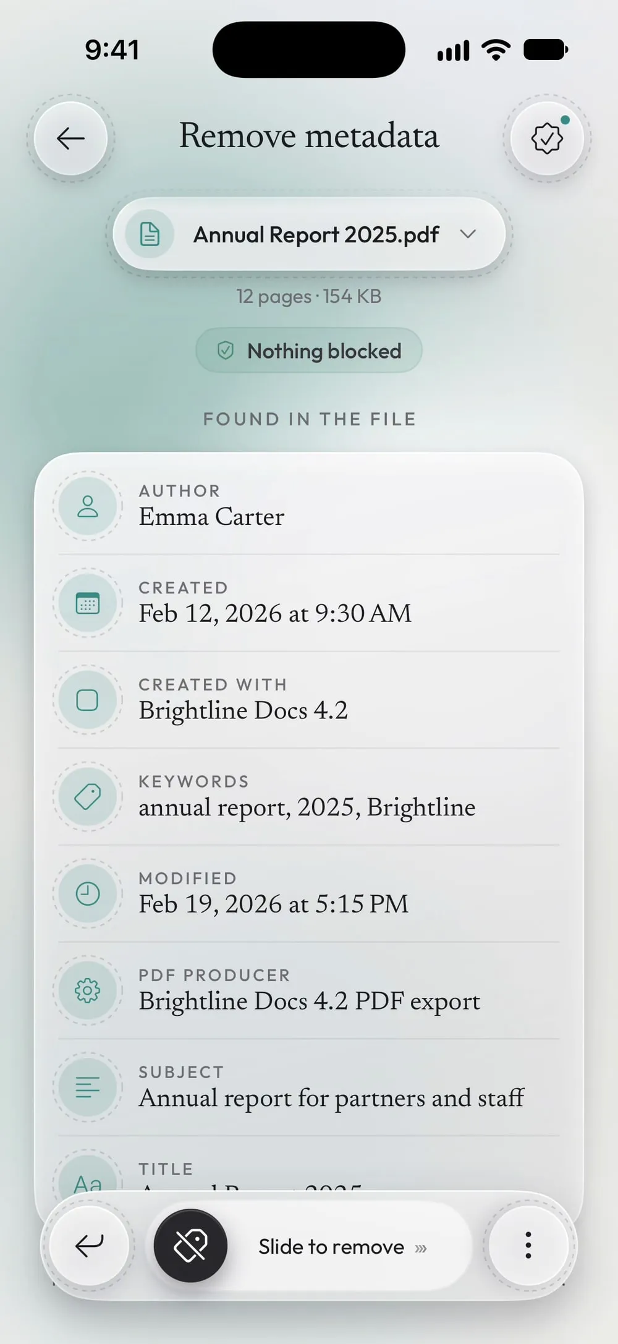
Task: Select Annual report for partners and staff
Action: coord(331,1099)
